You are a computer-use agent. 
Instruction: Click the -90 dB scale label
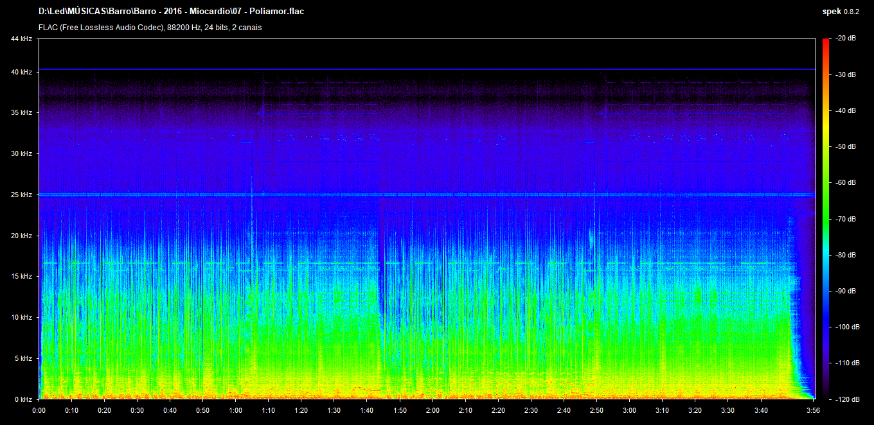coord(845,291)
